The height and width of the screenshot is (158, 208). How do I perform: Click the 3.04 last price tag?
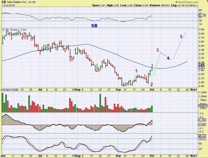point(201,64)
